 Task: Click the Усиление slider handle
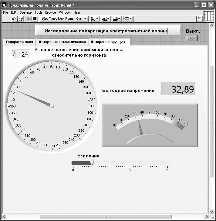click(92, 162)
